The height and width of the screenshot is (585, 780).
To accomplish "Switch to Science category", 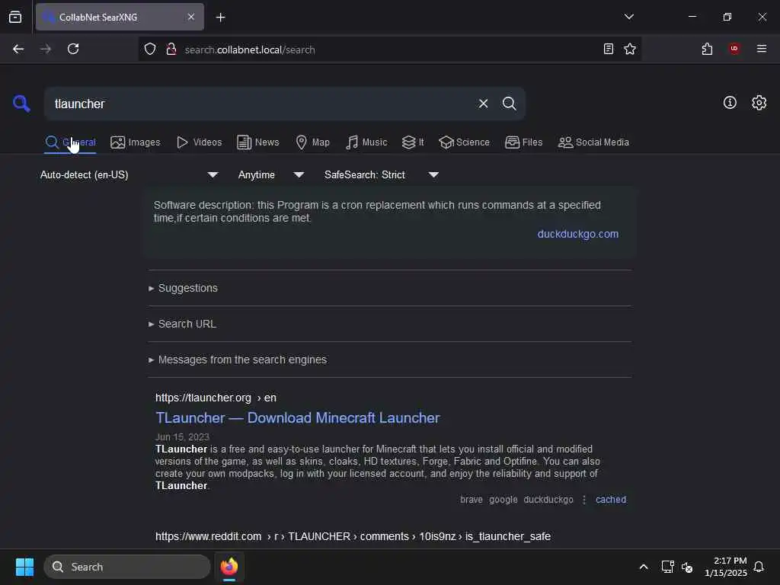I will point(464,142).
